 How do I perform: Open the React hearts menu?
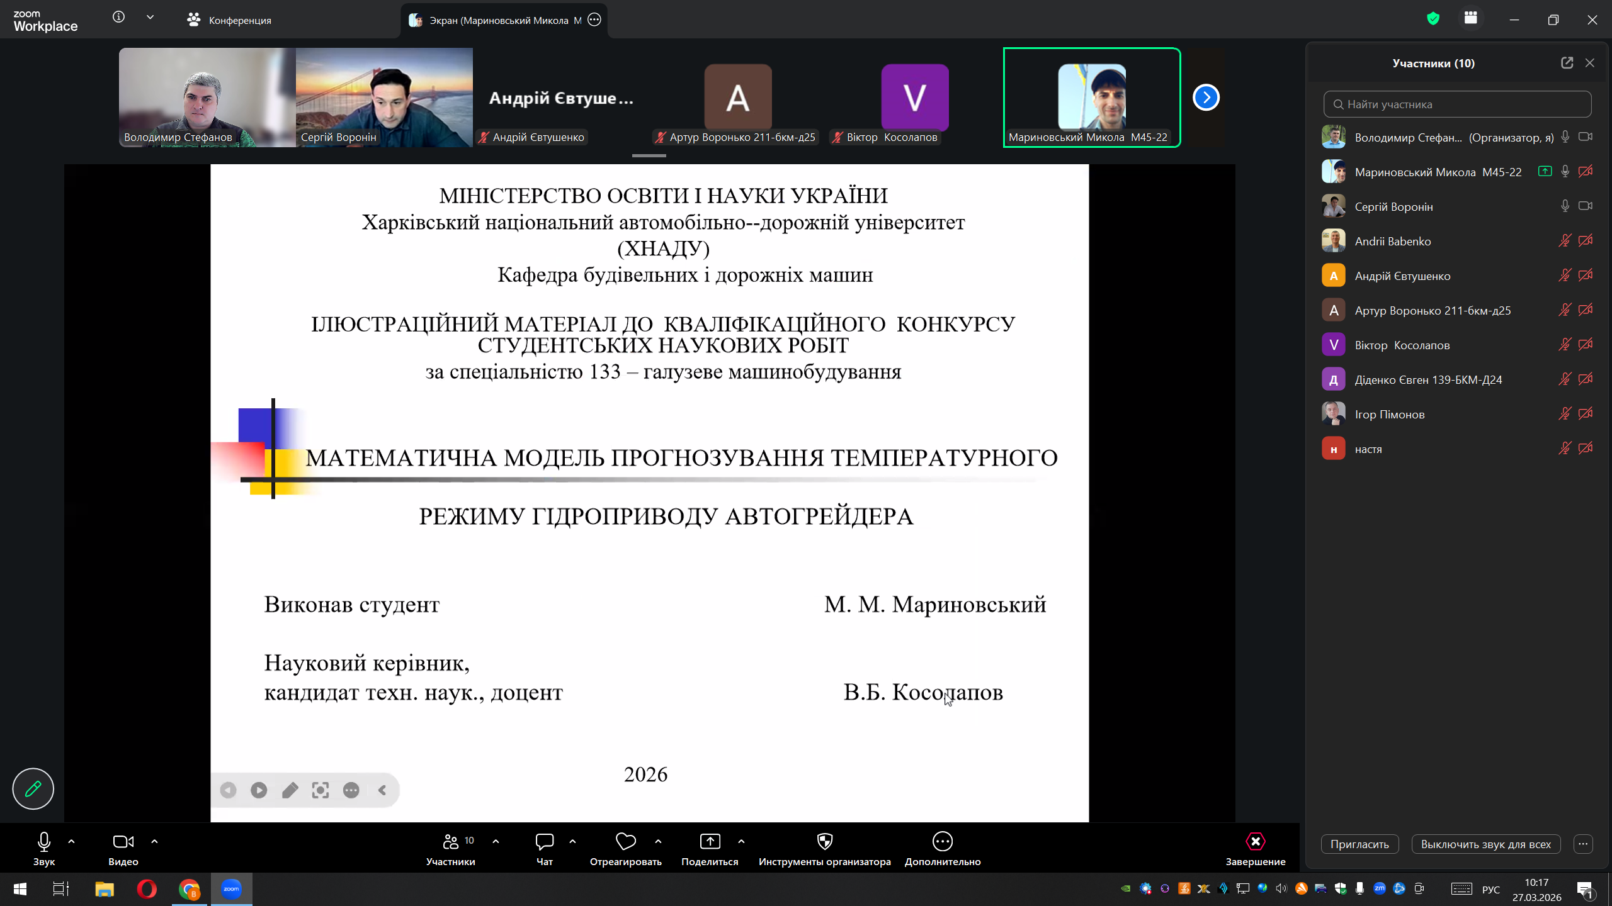625,842
